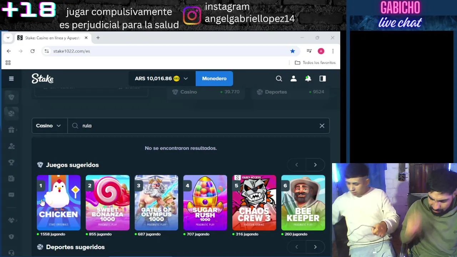Open a new browser tab
The width and height of the screenshot is (457, 257).
pos(98,37)
